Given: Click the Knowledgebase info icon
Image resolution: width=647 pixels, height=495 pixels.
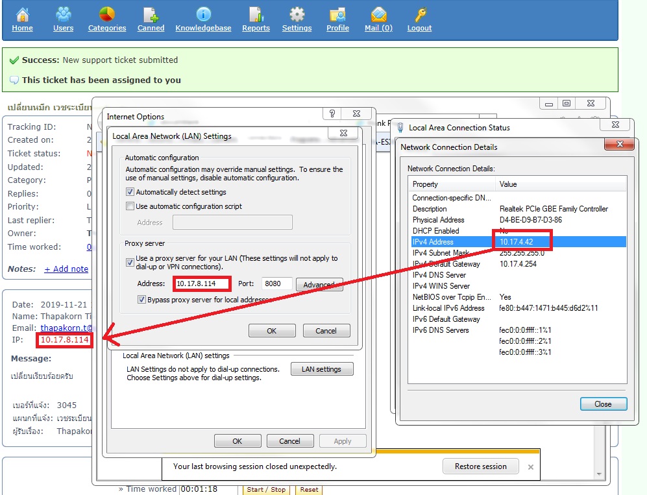Looking at the screenshot, I should pos(203,14).
